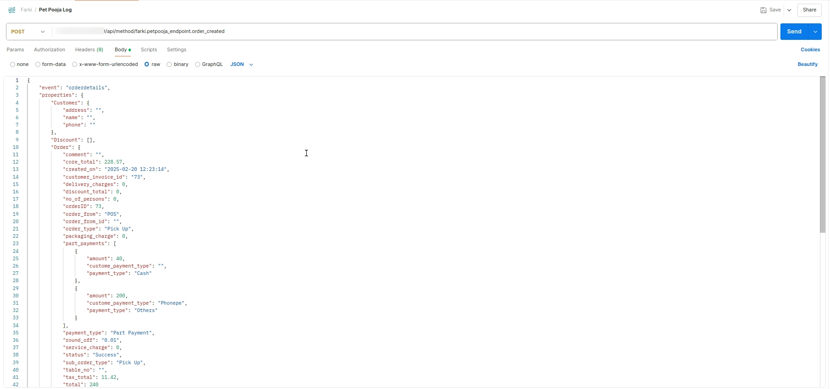Click the "round_off": "0.01" line
The height and width of the screenshot is (389, 830).
click(x=92, y=340)
